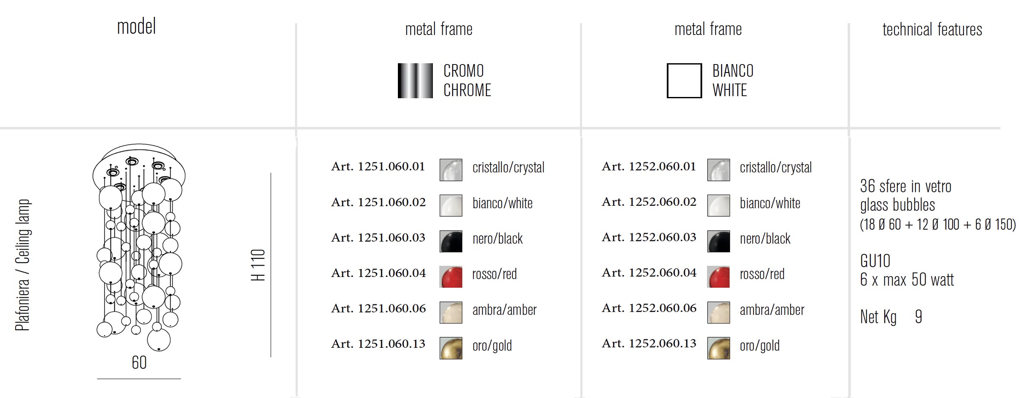This screenshot has height=398, width=1020.
Task: Select the amber swatch for Art. 1252.060.06
Action: 718,312
